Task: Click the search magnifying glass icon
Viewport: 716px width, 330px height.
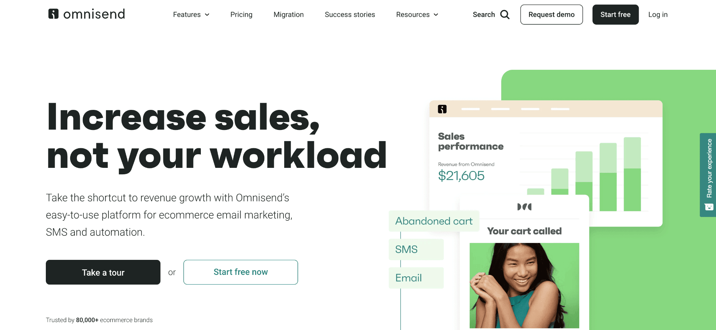Action: coord(505,15)
